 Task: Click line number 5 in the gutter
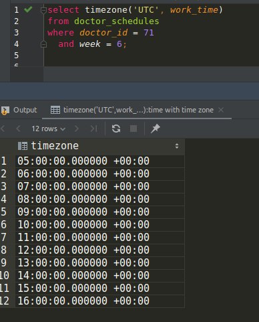pyautogui.click(x=16, y=56)
